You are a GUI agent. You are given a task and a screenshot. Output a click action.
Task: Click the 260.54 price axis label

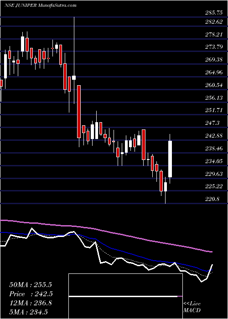213,85
